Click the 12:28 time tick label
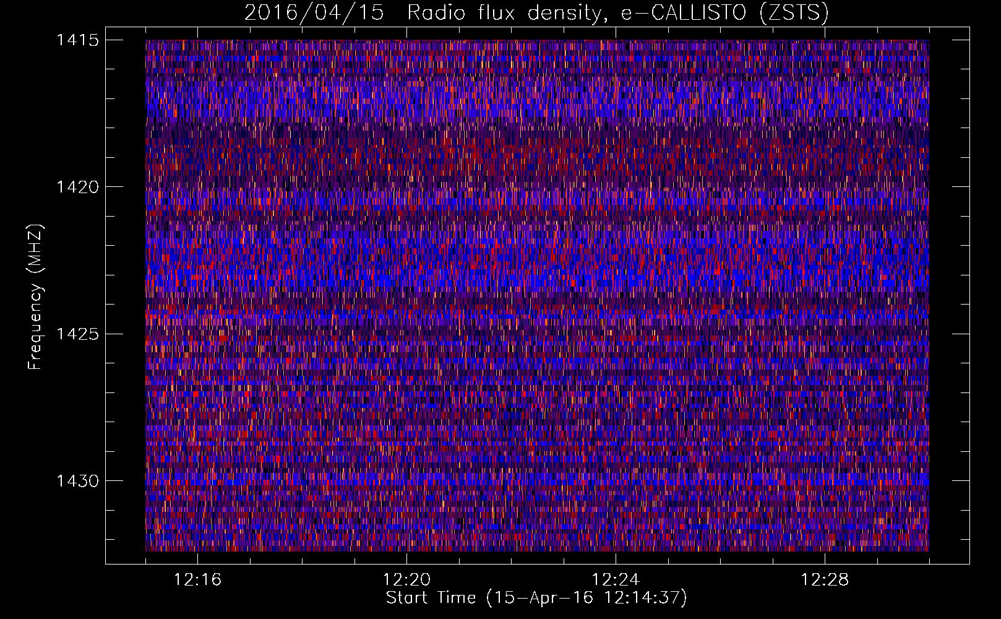The width and height of the screenshot is (1001, 619). pos(825,580)
